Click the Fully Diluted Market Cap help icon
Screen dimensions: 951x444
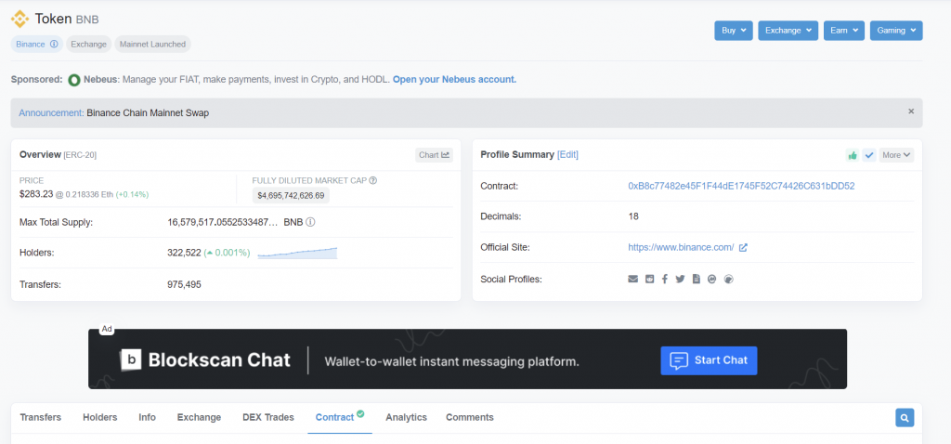(x=373, y=180)
